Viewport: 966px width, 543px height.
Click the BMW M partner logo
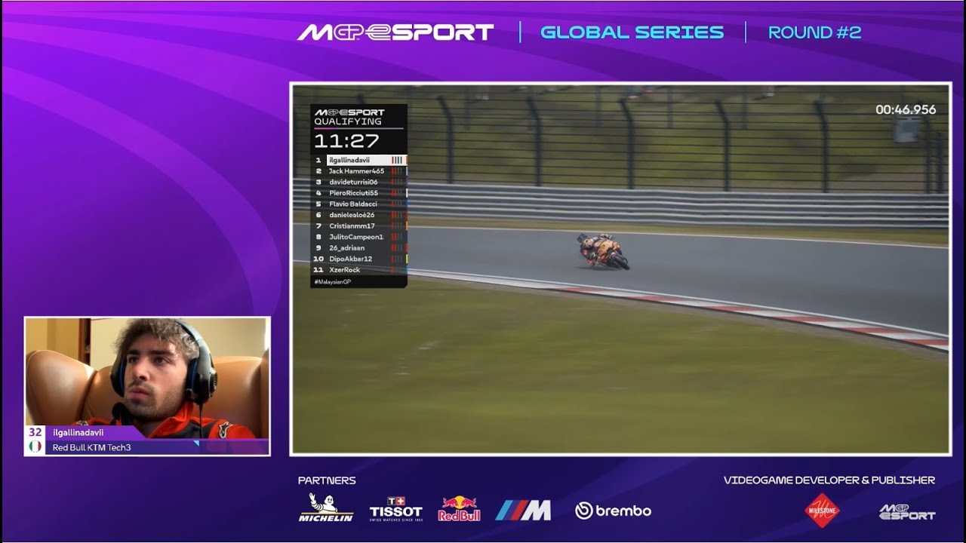coord(523,511)
